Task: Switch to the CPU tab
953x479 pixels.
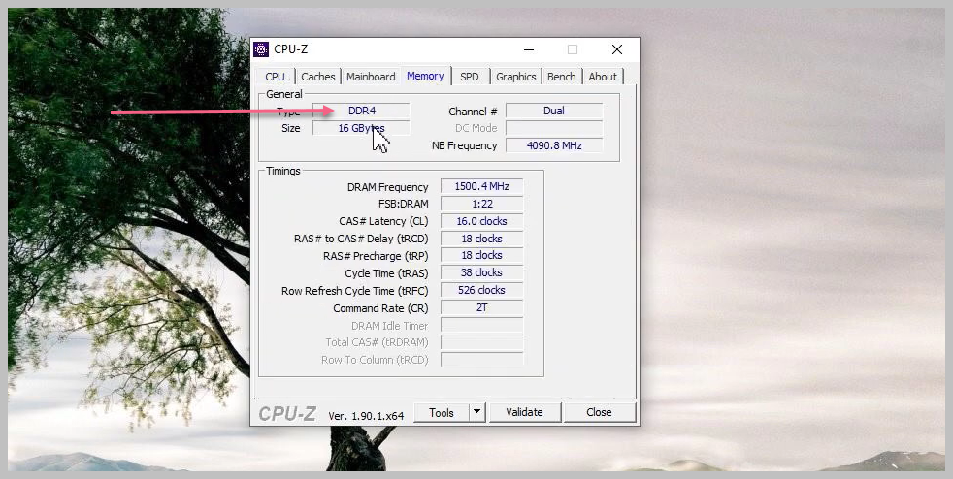Action: (275, 77)
